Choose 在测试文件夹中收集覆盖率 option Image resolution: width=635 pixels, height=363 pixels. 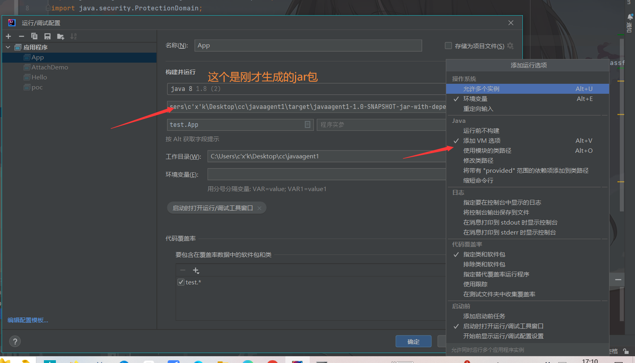pyautogui.click(x=528, y=294)
